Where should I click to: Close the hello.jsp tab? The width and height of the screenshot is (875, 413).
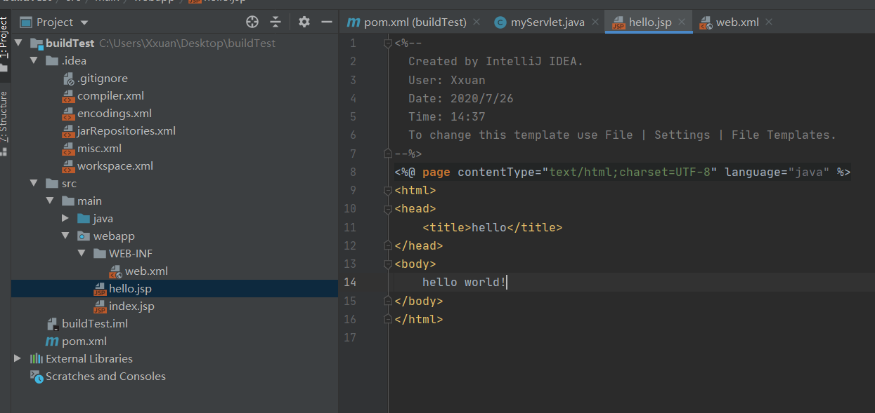(681, 22)
